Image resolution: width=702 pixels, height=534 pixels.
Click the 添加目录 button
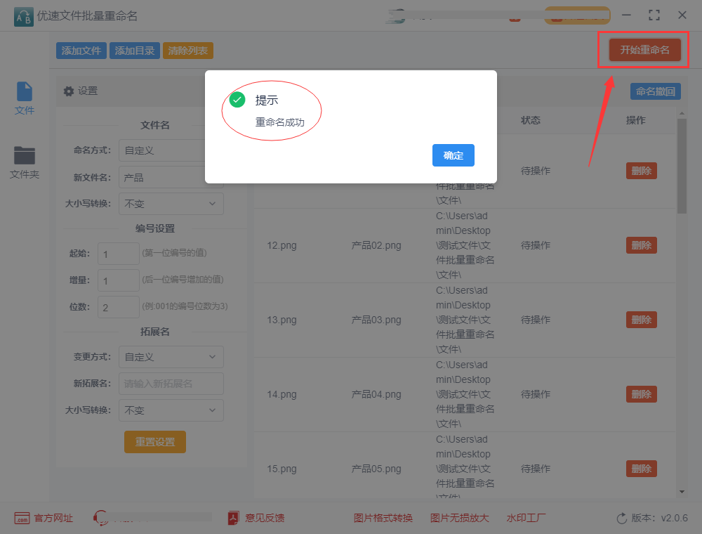134,51
